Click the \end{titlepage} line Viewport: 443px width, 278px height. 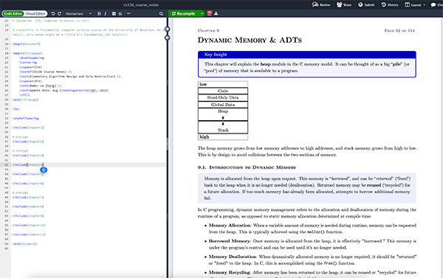click(25, 100)
